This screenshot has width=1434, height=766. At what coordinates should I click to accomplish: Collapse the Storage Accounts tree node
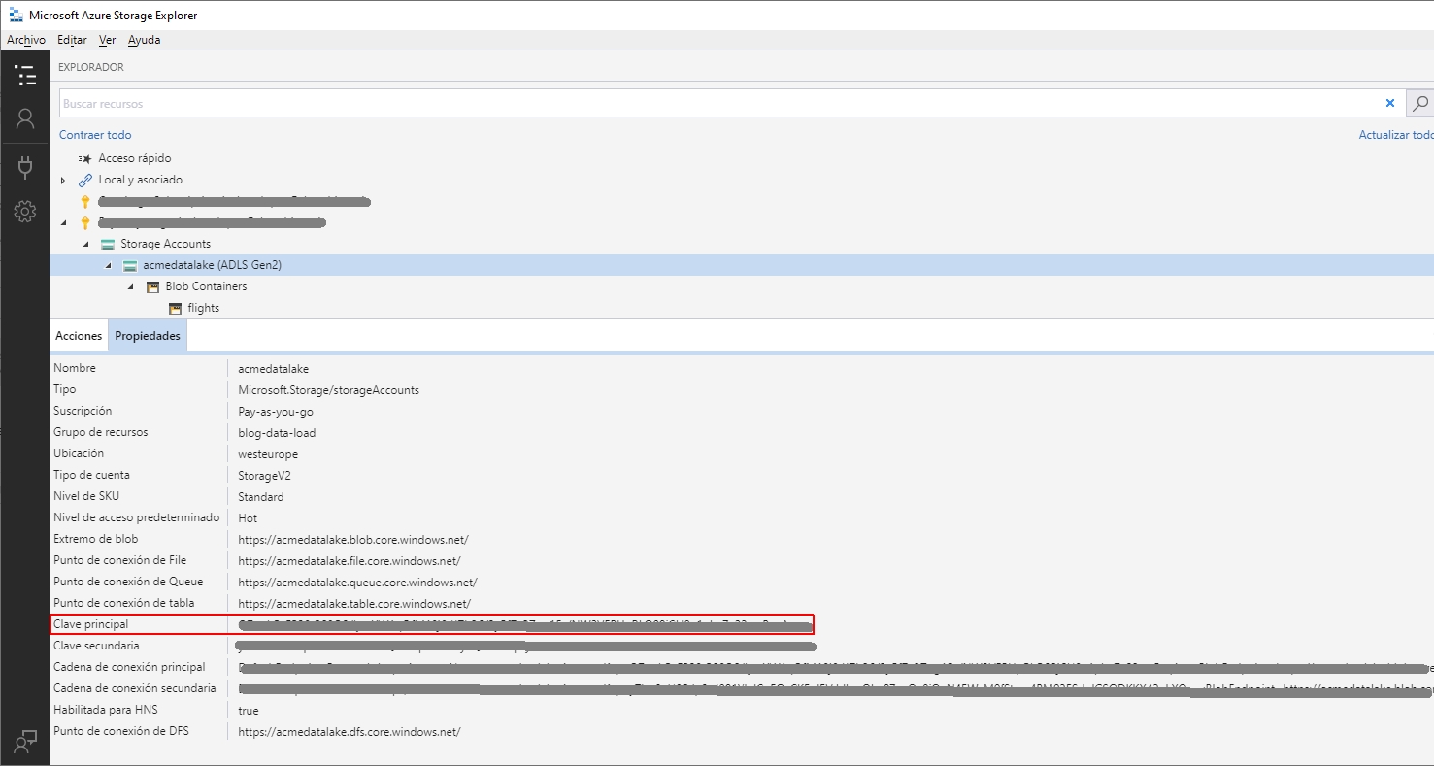(85, 243)
